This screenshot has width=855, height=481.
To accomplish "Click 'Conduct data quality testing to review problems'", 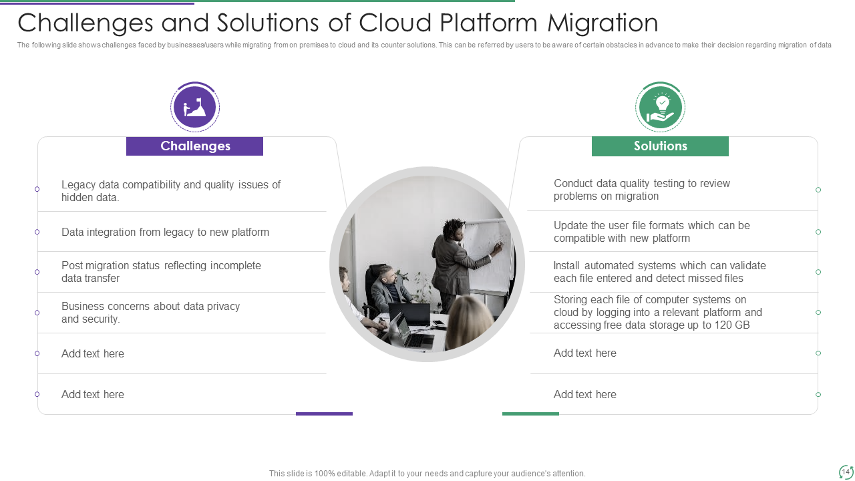I will pyautogui.click(x=642, y=190).
